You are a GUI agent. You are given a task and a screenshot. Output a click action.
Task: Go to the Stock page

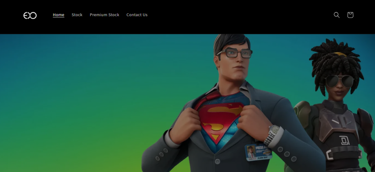click(77, 15)
